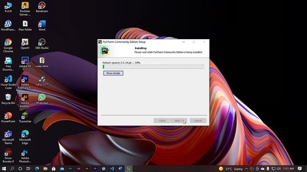The width and height of the screenshot is (307, 172).
Task: Open Adobe XD from the taskbar
Action: click(79, 169)
